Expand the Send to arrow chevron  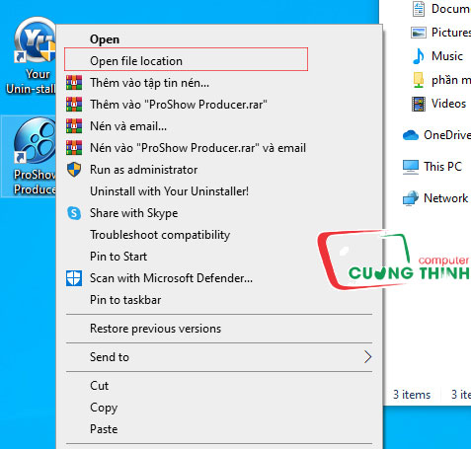[368, 357]
